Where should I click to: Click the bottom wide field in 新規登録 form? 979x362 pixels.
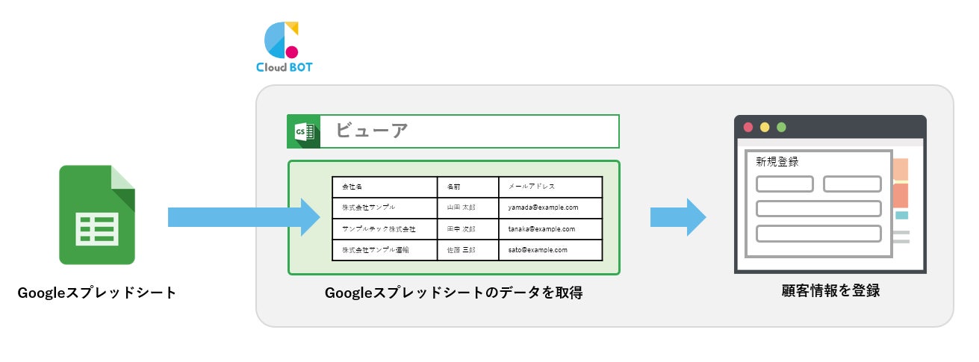pyautogui.click(x=818, y=233)
